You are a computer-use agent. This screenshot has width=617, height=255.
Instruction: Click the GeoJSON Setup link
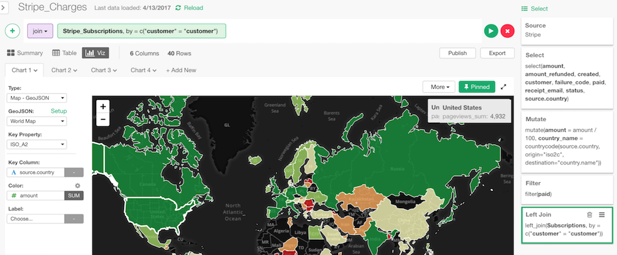(x=59, y=111)
